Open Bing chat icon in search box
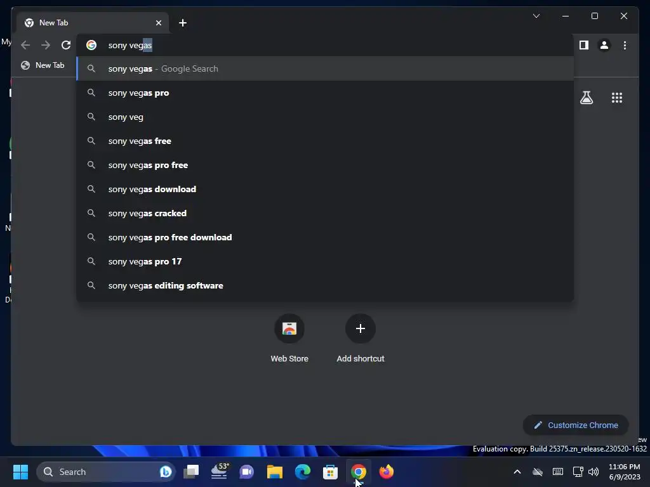The image size is (650, 487). pos(166,472)
